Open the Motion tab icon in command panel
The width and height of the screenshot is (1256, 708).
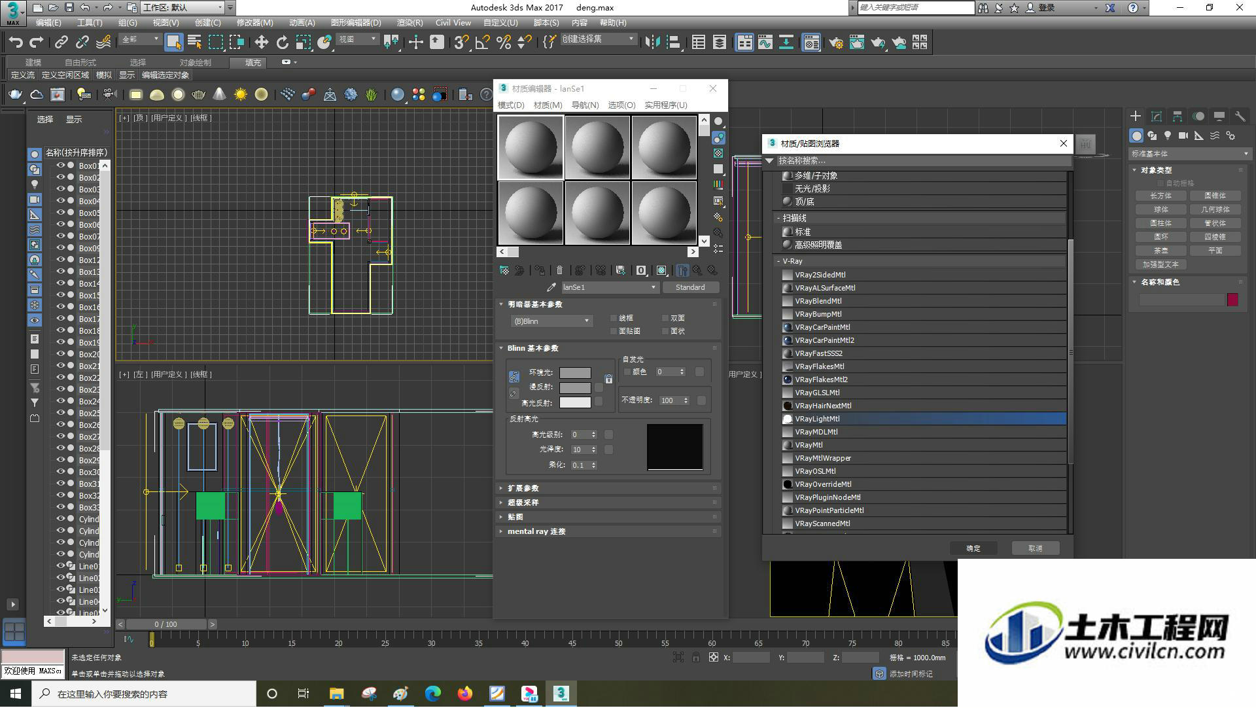point(1198,116)
